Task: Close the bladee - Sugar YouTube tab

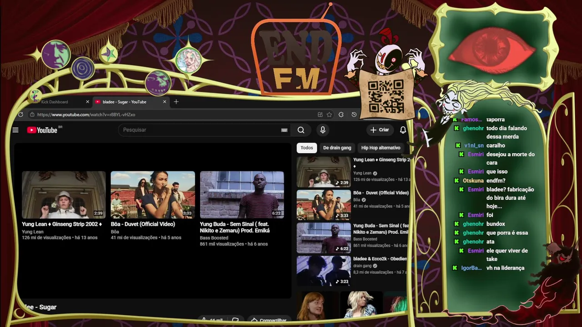Action: (x=165, y=102)
